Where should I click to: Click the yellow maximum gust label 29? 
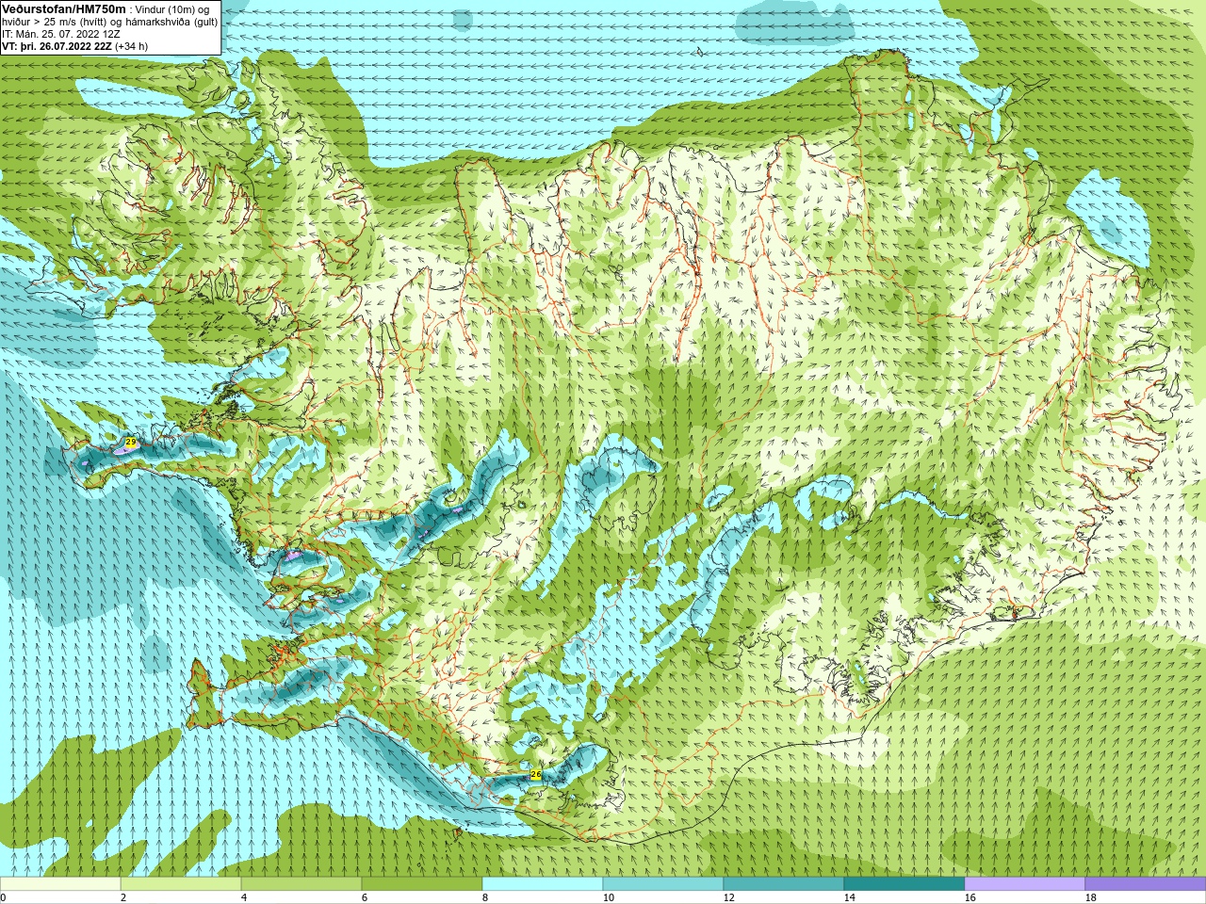pyautogui.click(x=131, y=442)
